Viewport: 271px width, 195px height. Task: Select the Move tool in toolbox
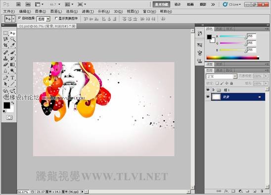tap(12, 33)
